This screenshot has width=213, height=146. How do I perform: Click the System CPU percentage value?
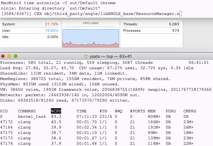pyautogui.click(x=51, y=24)
